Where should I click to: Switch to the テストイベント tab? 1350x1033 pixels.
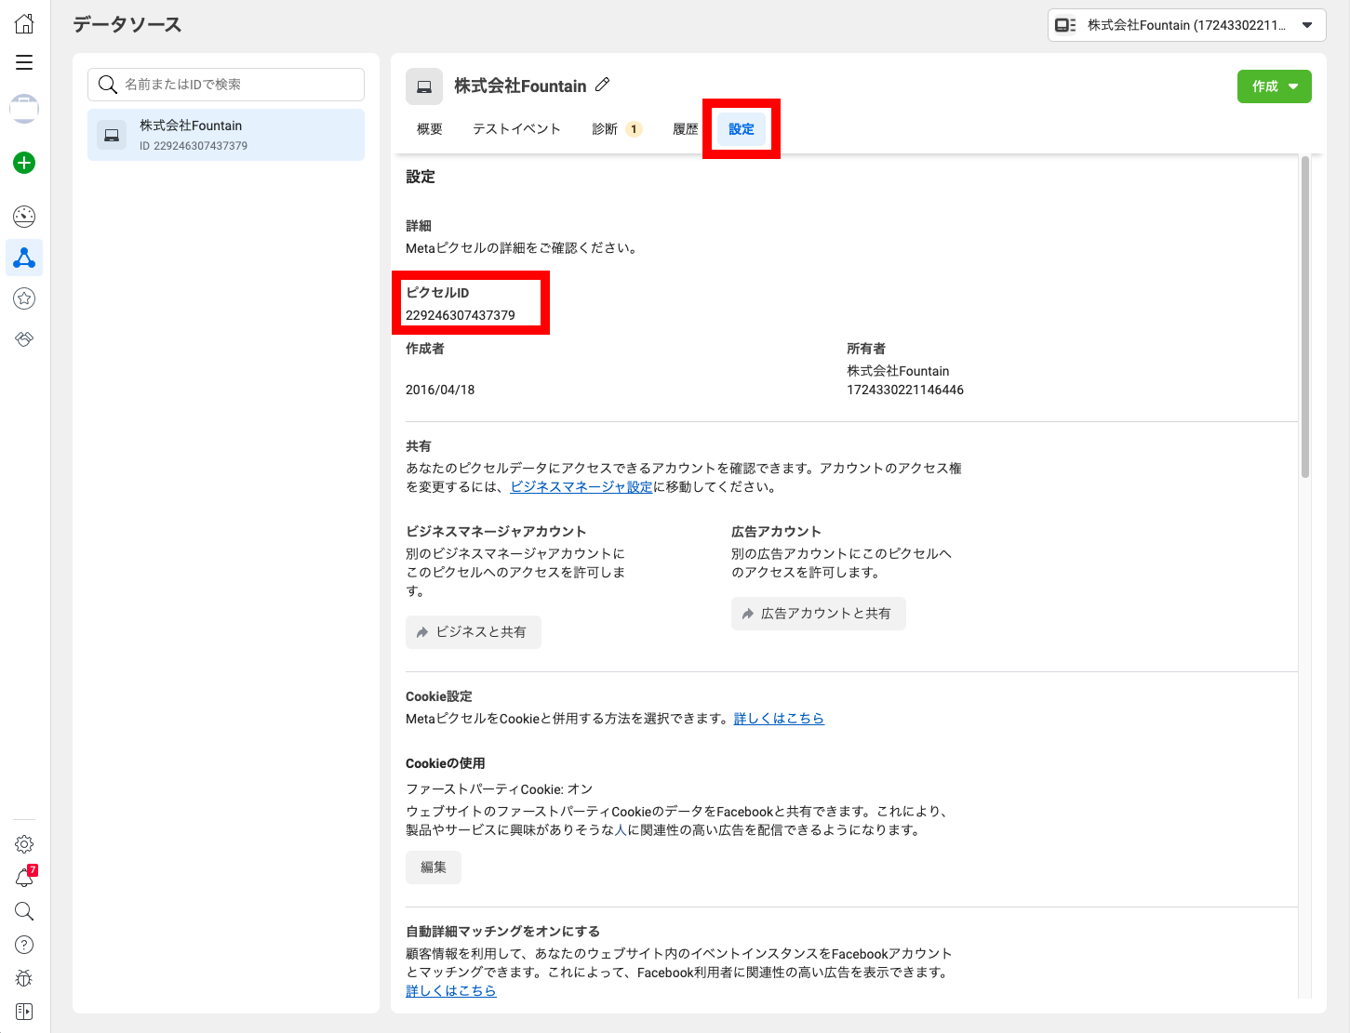[516, 129]
